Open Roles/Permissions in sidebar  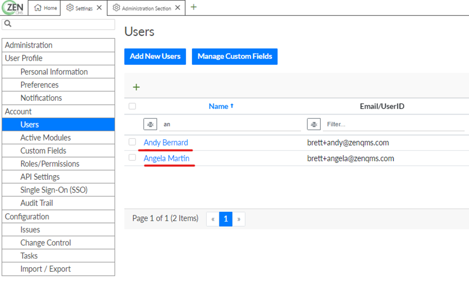click(x=58, y=164)
